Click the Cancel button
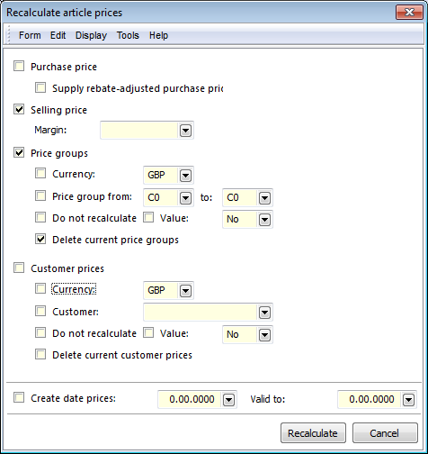428x454 pixels. click(x=385, y=433)
